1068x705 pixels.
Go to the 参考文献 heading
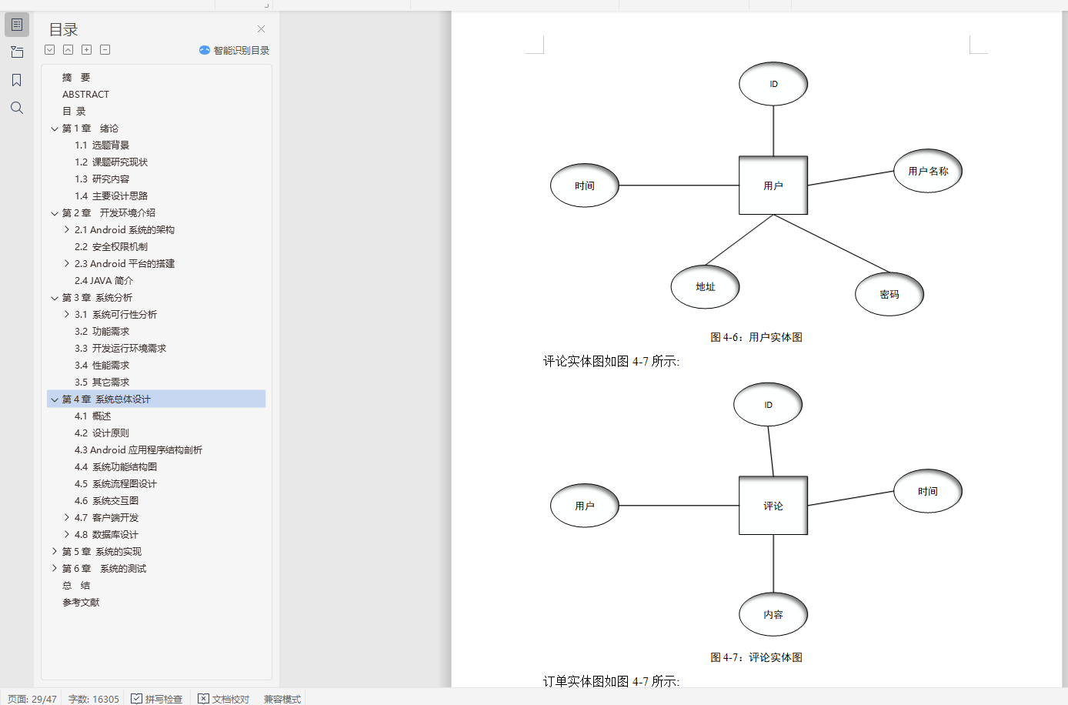point(81,603)
